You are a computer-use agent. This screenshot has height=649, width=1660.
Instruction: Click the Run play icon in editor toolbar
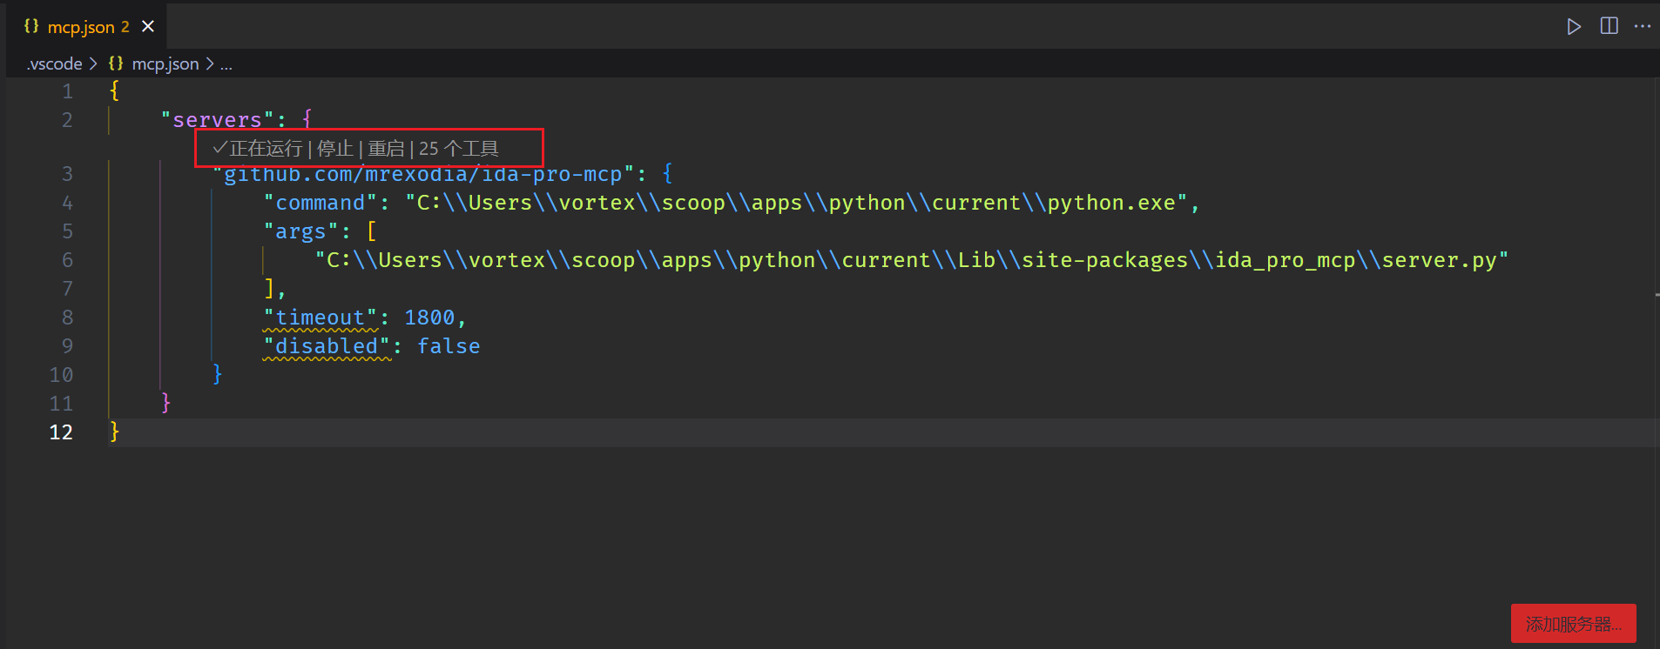coord(1574,27)
